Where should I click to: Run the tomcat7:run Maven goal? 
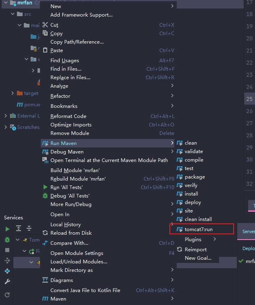pos(199,229)
